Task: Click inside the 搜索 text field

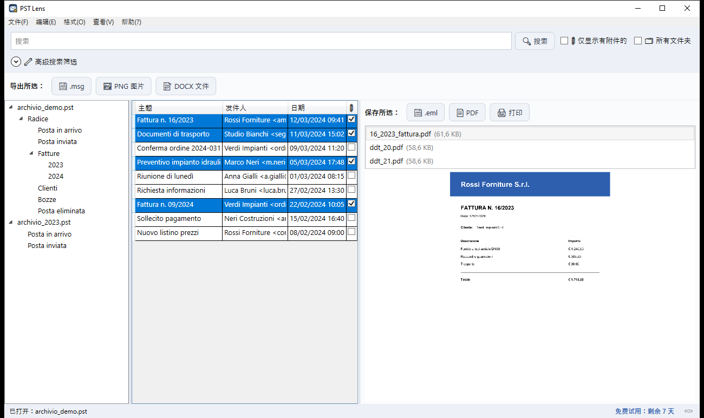Action: tap(261, 41)
